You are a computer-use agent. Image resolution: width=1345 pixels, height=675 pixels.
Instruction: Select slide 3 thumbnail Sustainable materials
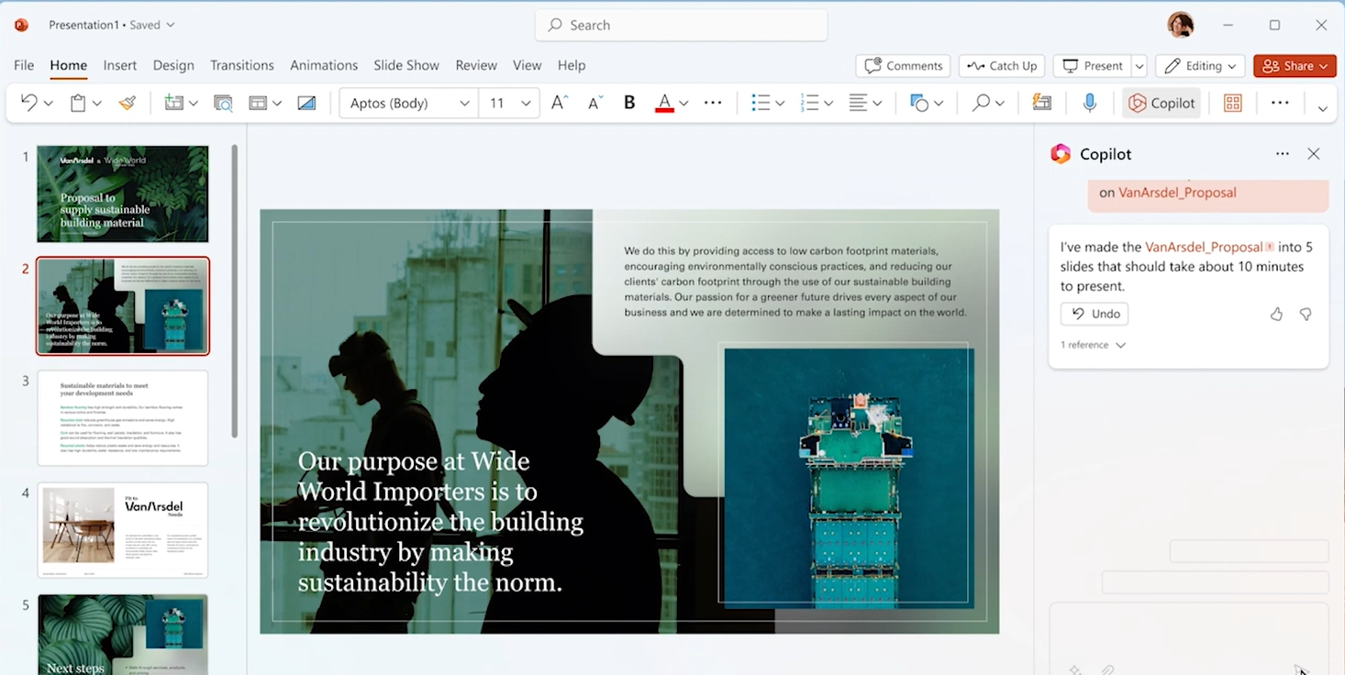pyautogui.click(x=123, y=417)
